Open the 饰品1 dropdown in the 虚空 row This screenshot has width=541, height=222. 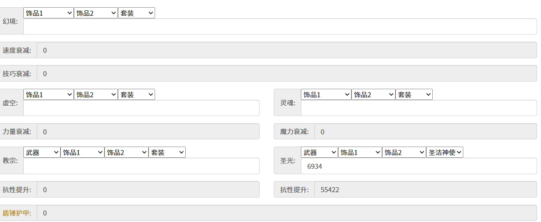48,95
